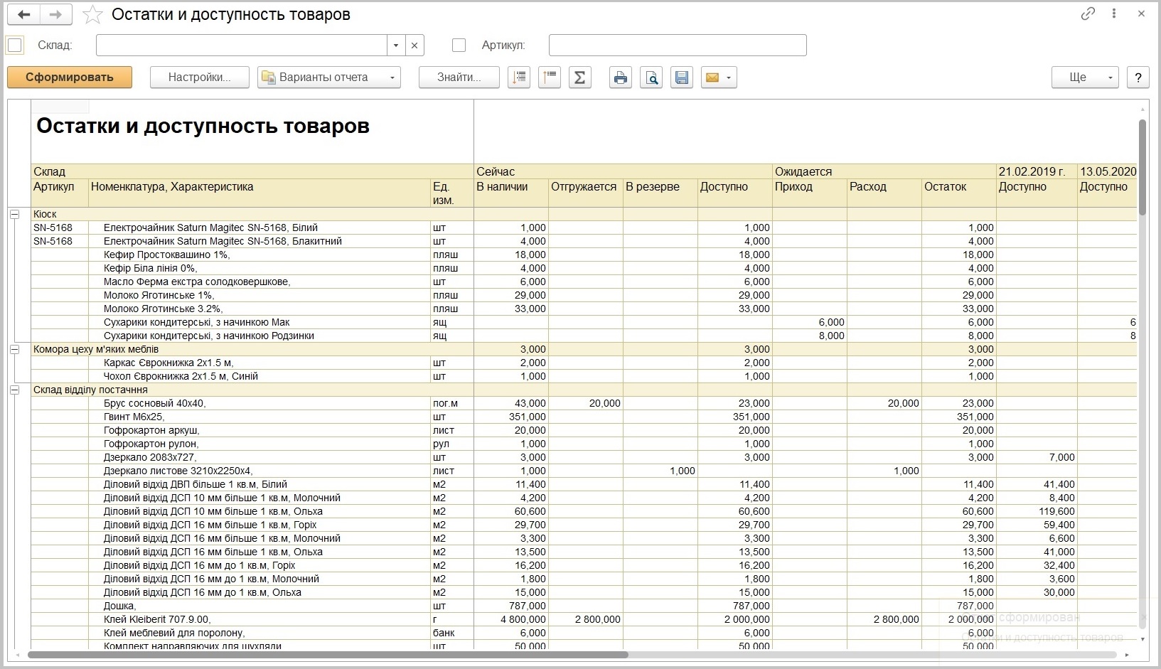Viewport: 1161px width, 669px height.
Task: Click the В наличии column header
Action: [511, 193]
